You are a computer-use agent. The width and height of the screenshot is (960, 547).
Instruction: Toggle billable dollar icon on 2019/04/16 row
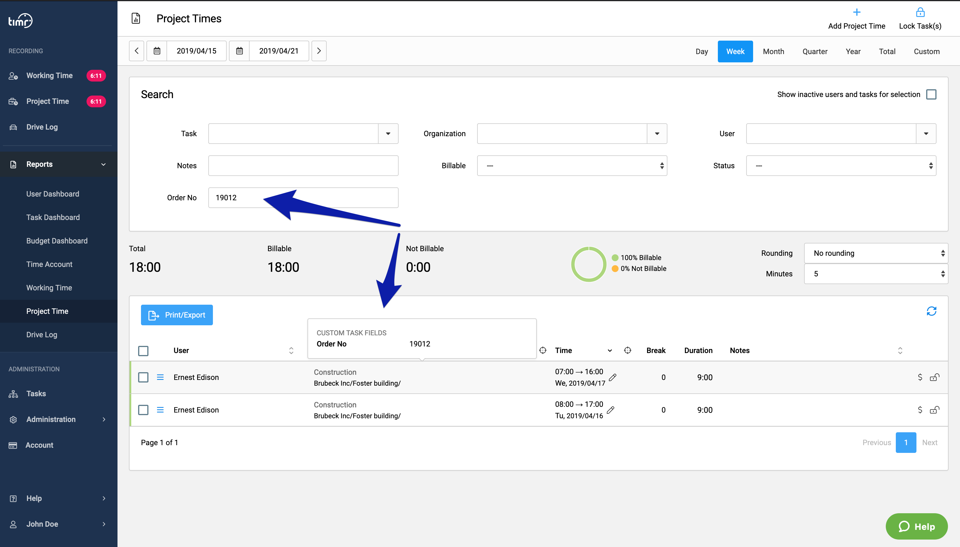click(x=920, y=410)
